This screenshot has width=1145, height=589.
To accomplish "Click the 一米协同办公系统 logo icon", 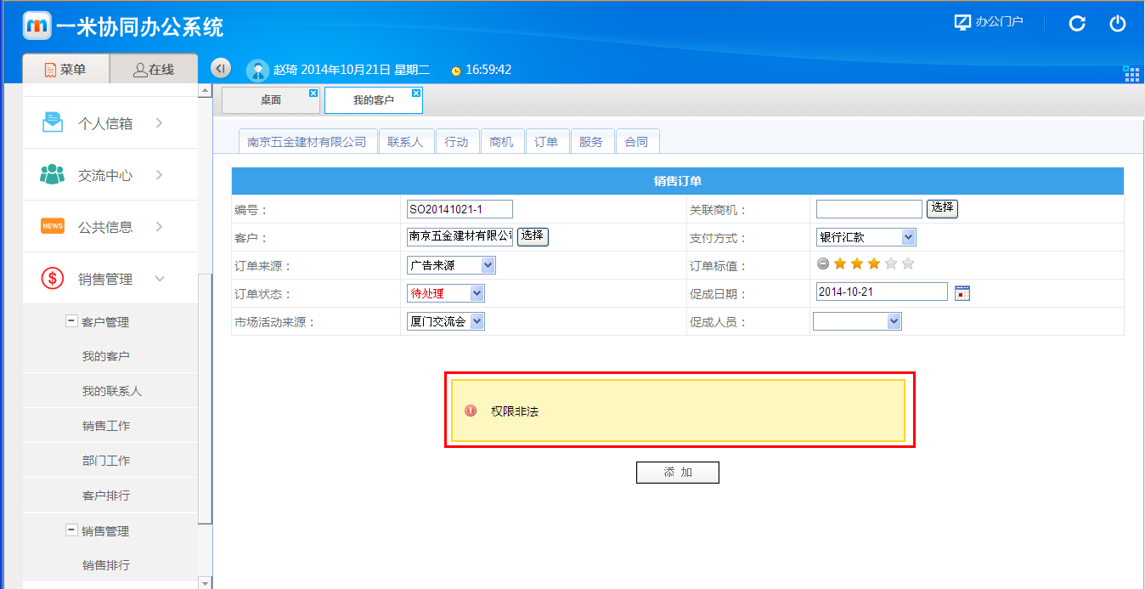I will click(x=37, y=25).
